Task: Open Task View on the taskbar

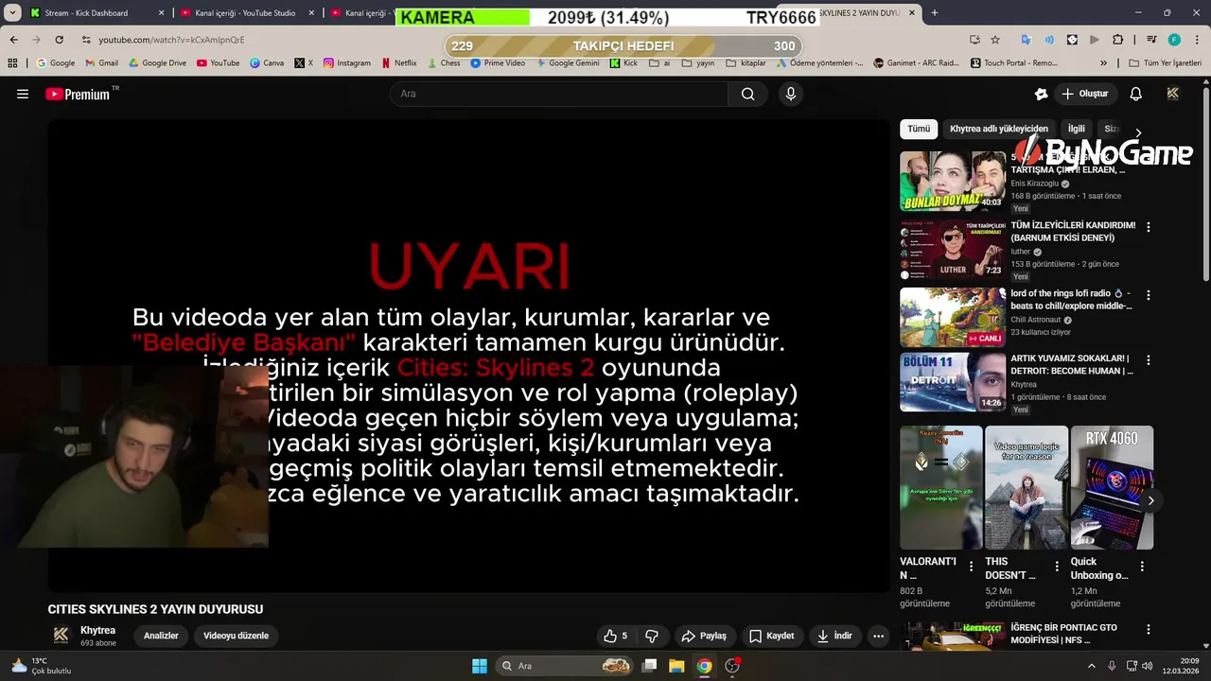Action: [649, 666]
